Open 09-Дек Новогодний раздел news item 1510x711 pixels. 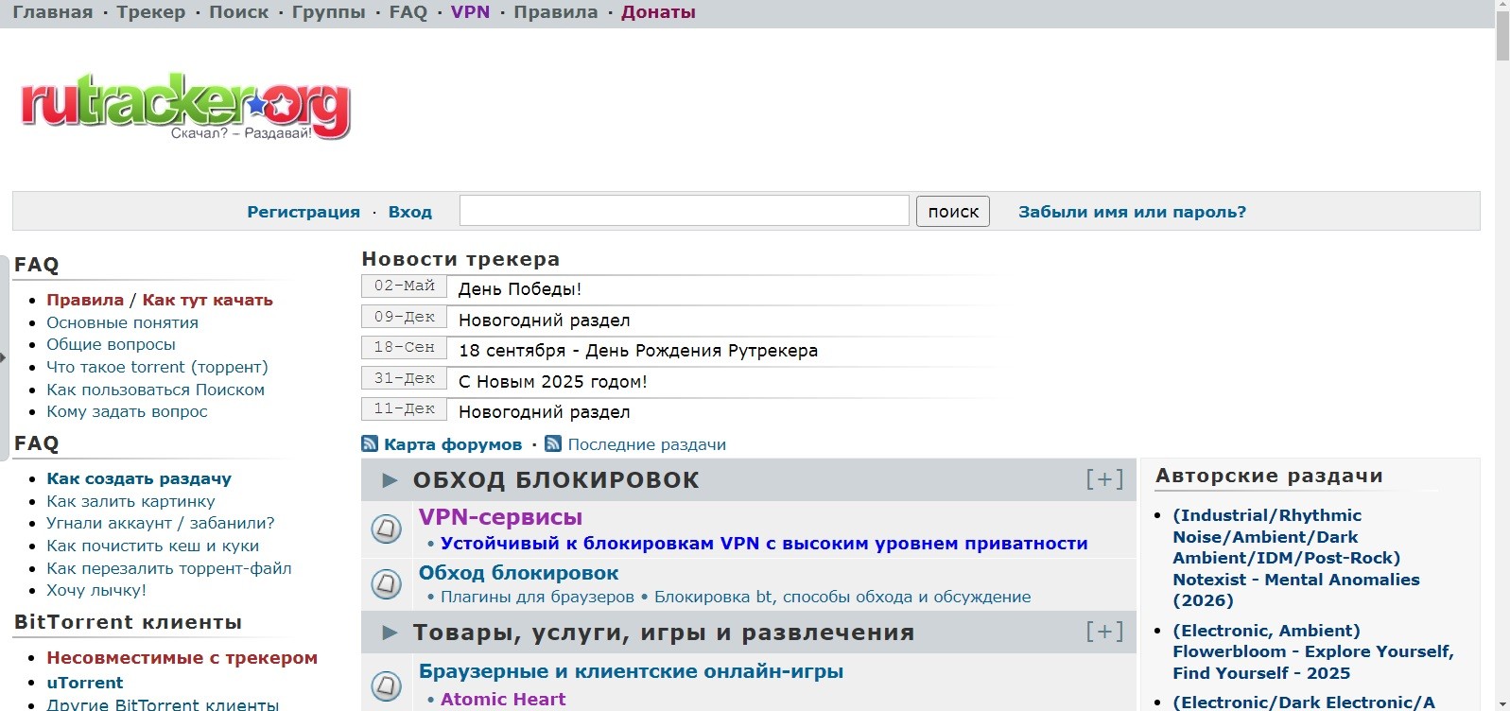pos(545,321)
